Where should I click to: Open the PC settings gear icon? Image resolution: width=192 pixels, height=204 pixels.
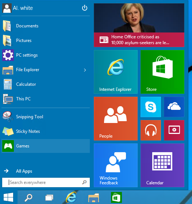coord(8,55)
